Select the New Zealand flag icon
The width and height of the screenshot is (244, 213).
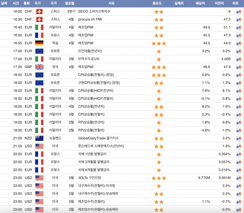click(x=39, y=138)
